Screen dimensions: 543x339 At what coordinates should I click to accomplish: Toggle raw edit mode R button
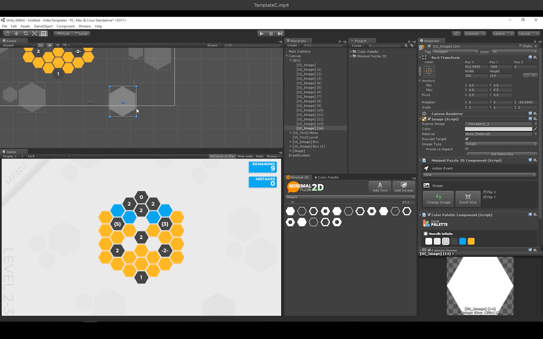point(534,75)
